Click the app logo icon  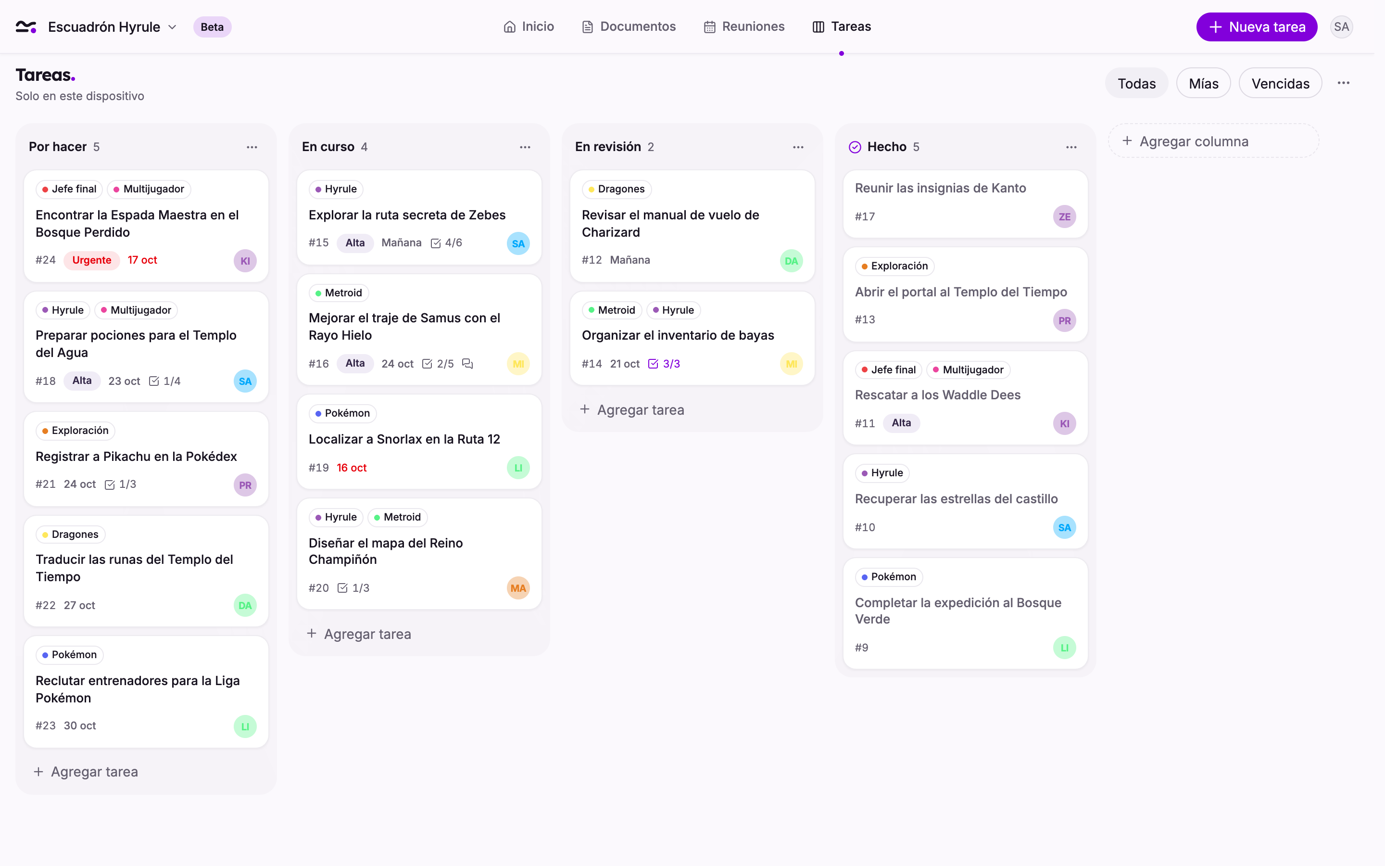point(26,27)
